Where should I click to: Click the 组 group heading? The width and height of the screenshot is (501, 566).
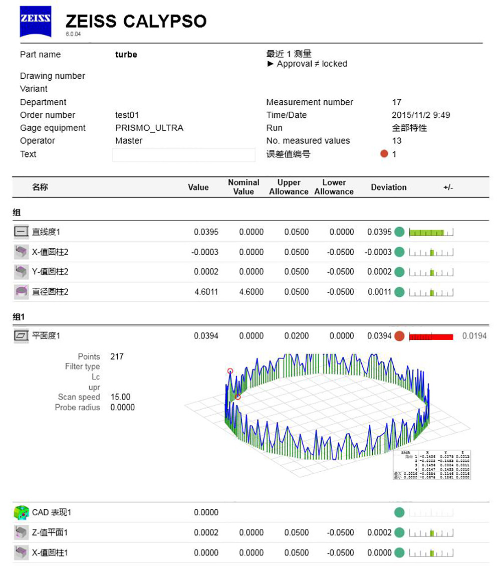pyautogui.click(x=17, y=212)
